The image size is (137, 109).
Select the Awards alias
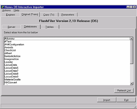coord(67,47)
